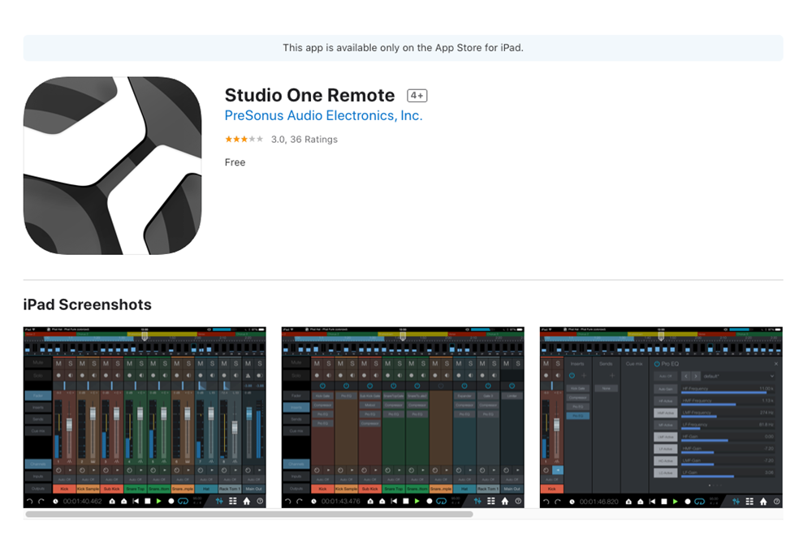
Task: Click the horizontal scrollbar under the screenshots
Action: coord(249,514)
